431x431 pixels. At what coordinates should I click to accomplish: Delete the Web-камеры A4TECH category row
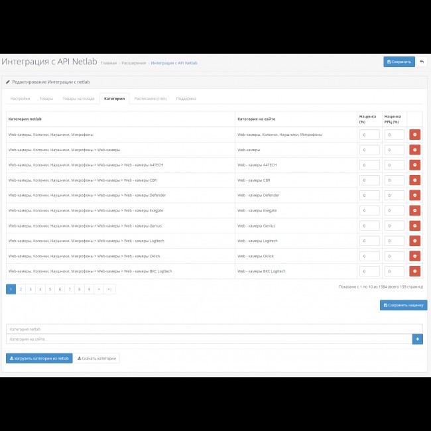point(414,164)
